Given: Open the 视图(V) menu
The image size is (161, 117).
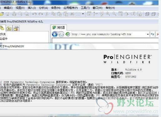Looking at the screenshot, I should pos(20,8).
